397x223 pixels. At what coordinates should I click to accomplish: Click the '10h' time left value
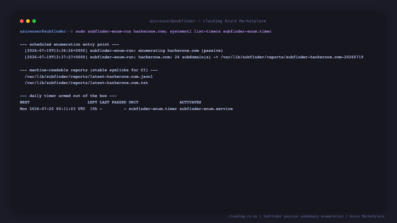(x=94, y=109)
